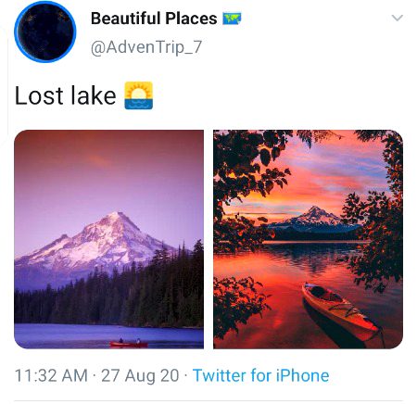This screenshot has width=417, height=404.
Task: Click the Beautiful Places display name
Action: tap(154, 19)
